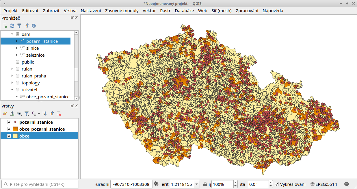
Task: Click red point symbol of pozarni_stanice layer
Action: (15, 122)
